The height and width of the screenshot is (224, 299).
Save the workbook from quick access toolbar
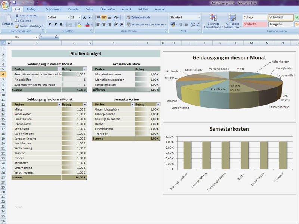click(x=15, y=3)
